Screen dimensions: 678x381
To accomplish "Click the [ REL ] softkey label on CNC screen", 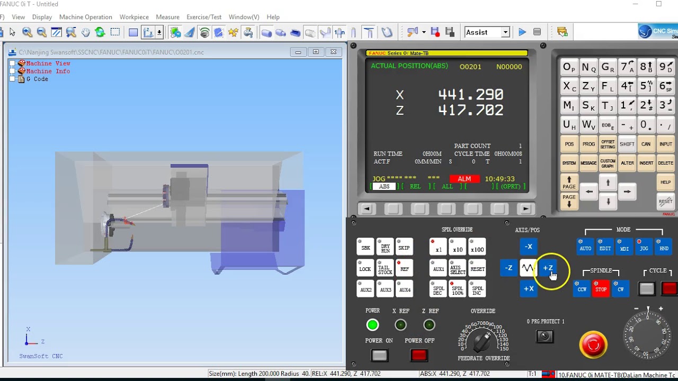I will (415, 186).
